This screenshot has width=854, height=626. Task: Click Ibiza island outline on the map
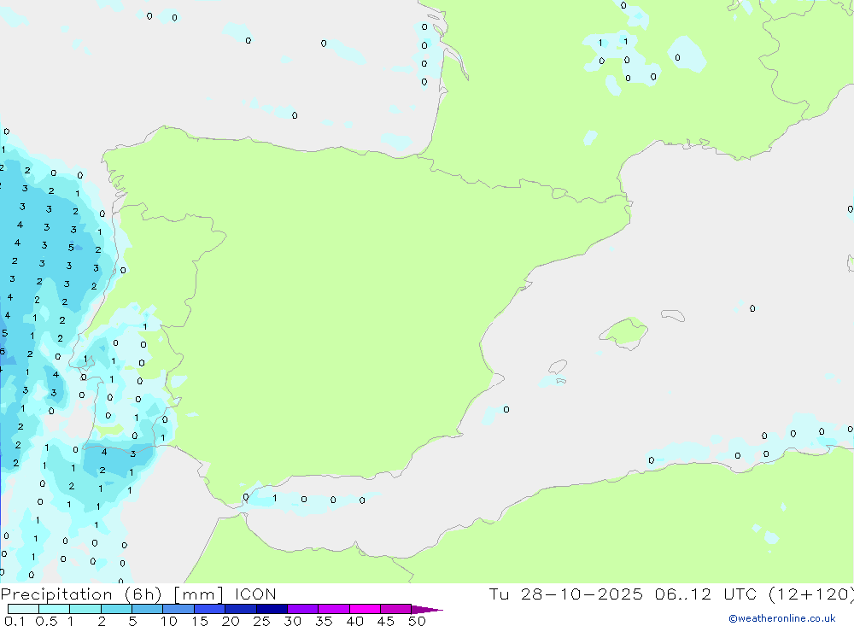click(558, 366)
